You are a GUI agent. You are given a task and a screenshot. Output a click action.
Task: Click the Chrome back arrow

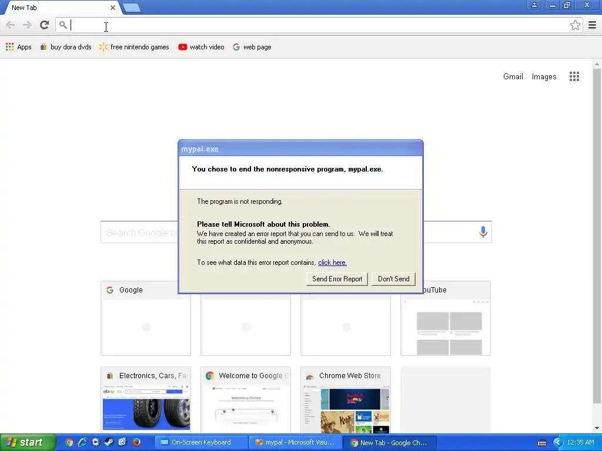[x=11, y=25]
